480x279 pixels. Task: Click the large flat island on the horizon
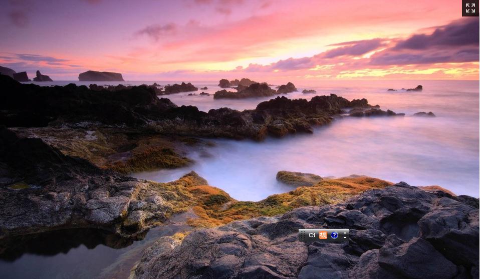[x=101, y=76]
